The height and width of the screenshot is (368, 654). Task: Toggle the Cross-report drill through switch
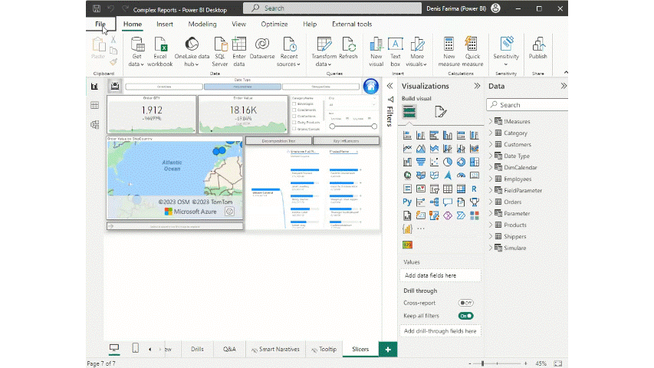point(465,303)
